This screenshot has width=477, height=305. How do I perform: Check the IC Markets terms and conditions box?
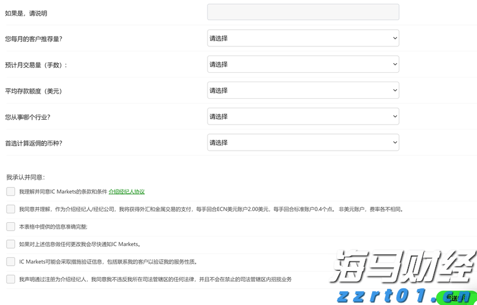[x=11, y=191]
